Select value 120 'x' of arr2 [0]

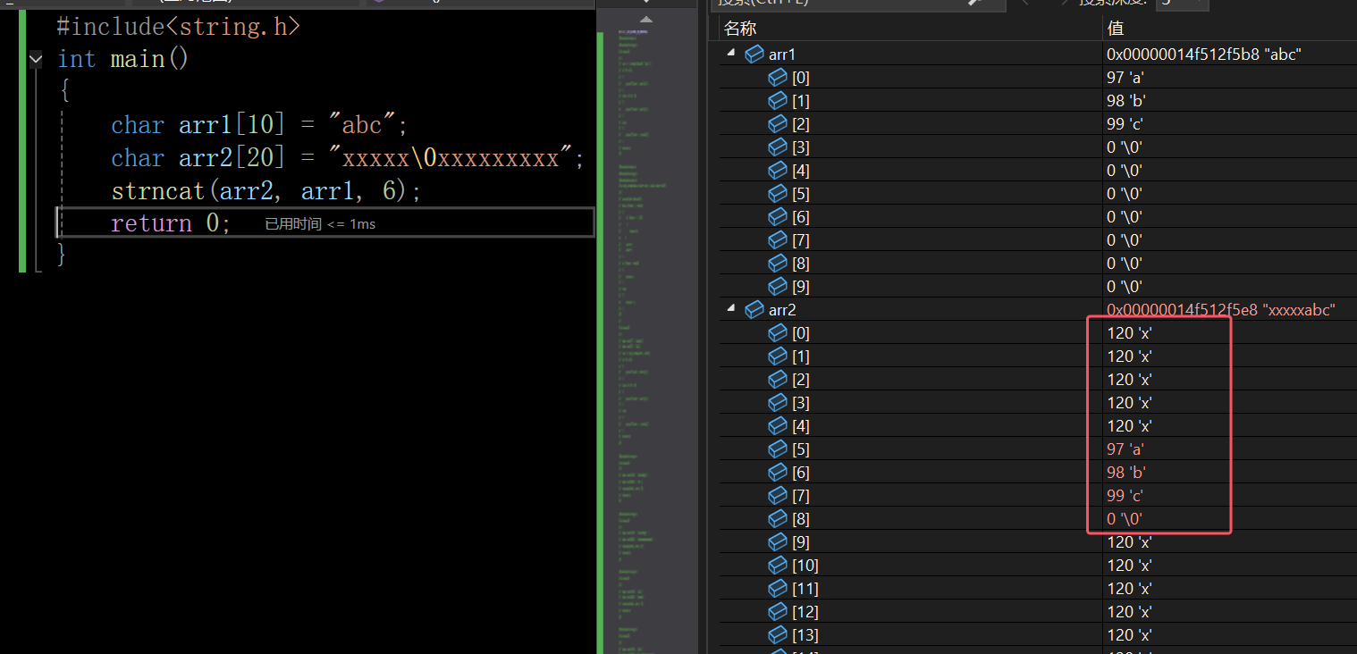tap(1129, 333)
